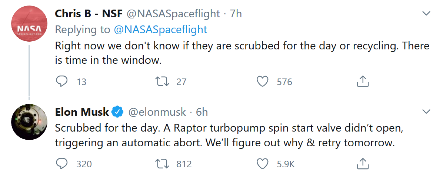Like the Chris B - NSF tweet
Viewport: 443px width, 178px height.
[x=263, y=81]
